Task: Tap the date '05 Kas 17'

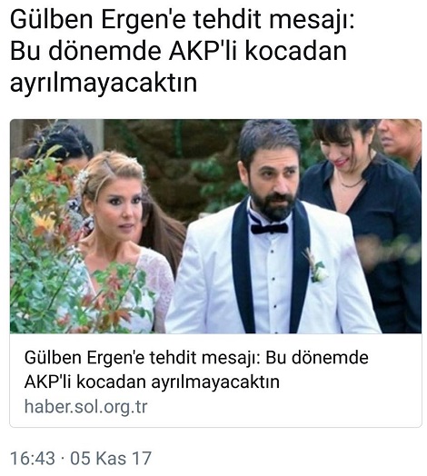Action: point(111,458)
